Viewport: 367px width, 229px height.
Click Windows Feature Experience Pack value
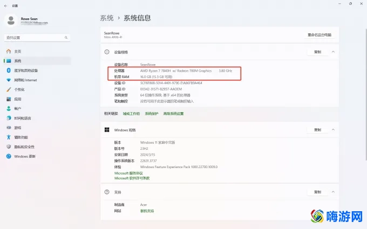179,167
